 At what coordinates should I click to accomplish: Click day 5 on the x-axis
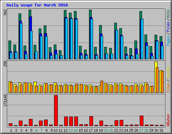point(31,130)
